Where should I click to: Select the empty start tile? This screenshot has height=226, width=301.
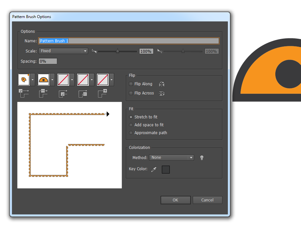pos(83,80)
